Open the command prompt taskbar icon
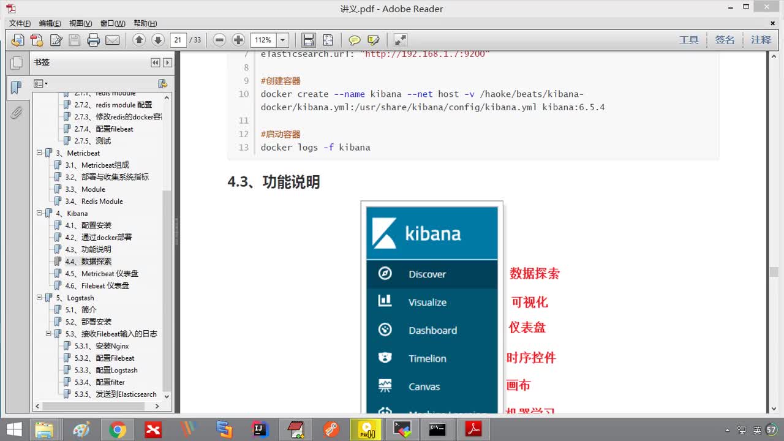The image size is (784, 441). (437, 430)
